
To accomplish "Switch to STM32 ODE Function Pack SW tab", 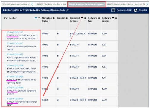I will [x=51, y=4].
